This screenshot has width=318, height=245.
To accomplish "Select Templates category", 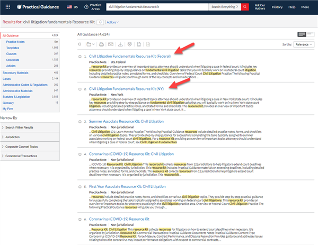I will click(x=13, y=48).
